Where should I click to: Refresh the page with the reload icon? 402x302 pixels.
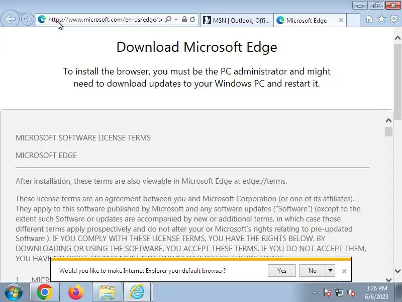(x=192, y=19)
